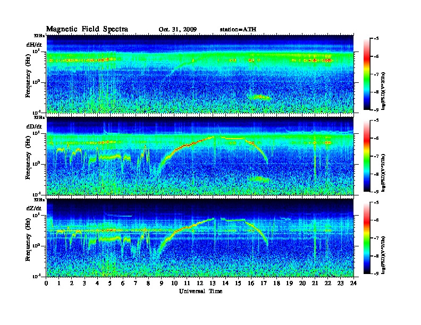421x325 pixels.
Task: Click the 10^-1 frequency tick of dH/dt panel
Action: click(36, 112)
